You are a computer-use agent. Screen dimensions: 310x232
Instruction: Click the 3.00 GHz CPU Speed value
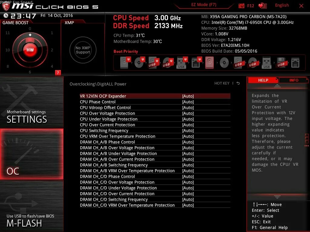168,18
